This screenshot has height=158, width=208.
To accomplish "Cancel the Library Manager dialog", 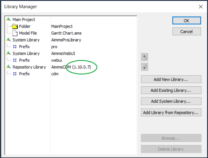I will click(187, 31).
